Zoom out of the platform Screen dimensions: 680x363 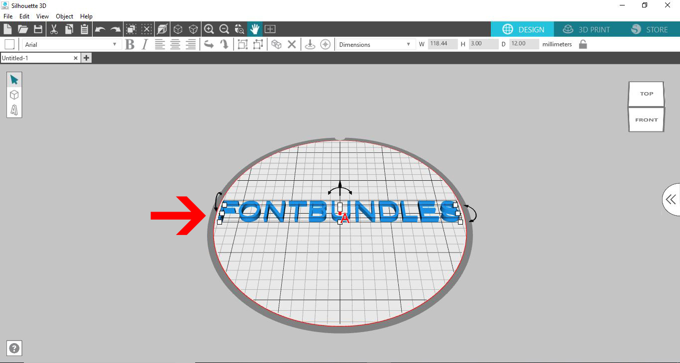click(225, 29)
